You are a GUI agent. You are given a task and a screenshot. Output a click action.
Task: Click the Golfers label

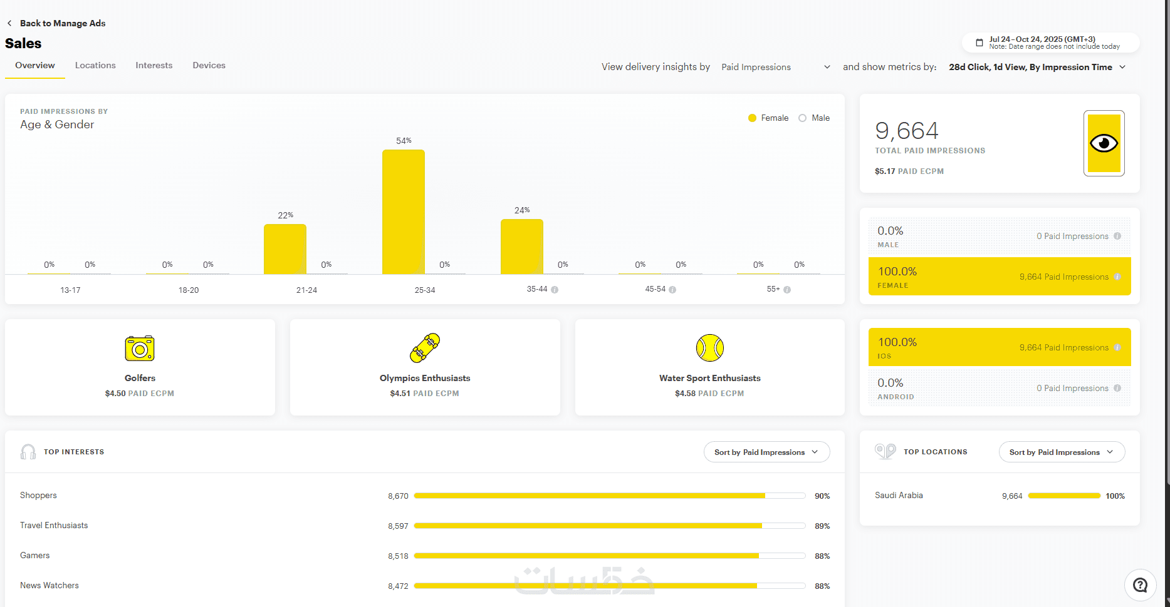tap(140, 378)
